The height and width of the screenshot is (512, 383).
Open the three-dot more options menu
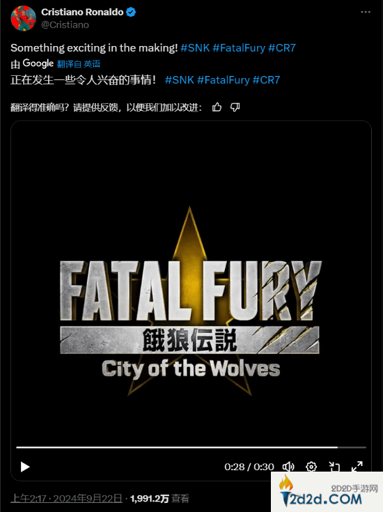[x=366, y=12]
